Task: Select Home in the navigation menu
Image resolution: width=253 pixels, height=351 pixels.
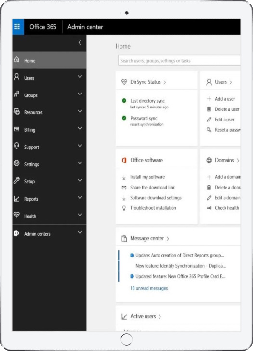Action: (49, 60)
